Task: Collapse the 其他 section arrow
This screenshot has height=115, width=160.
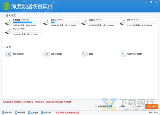Action: [4, 47]
